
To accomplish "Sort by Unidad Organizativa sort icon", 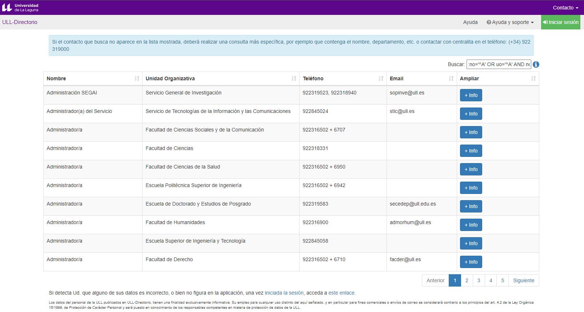I will 294,78.
